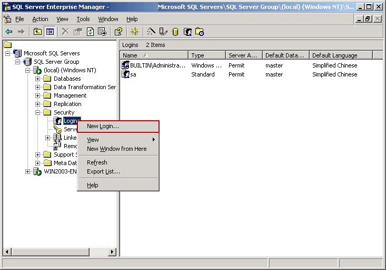Collapse the SQL Server Group node
The width and height of the screenshot is (386, 270).
coord(18,62)
